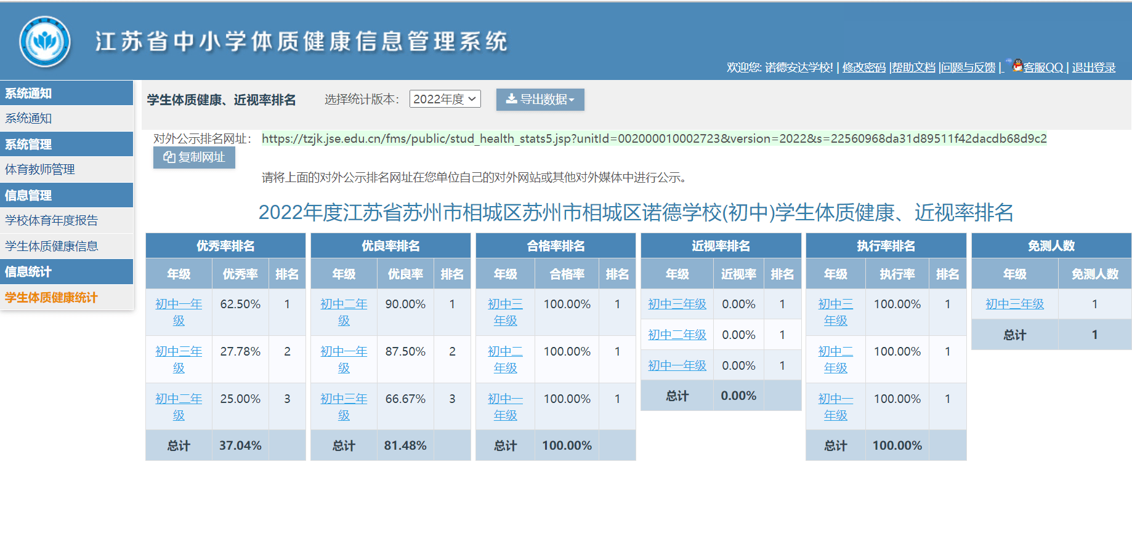Open 初中二年级 link in 执行率排名 table

click(836, 359)
